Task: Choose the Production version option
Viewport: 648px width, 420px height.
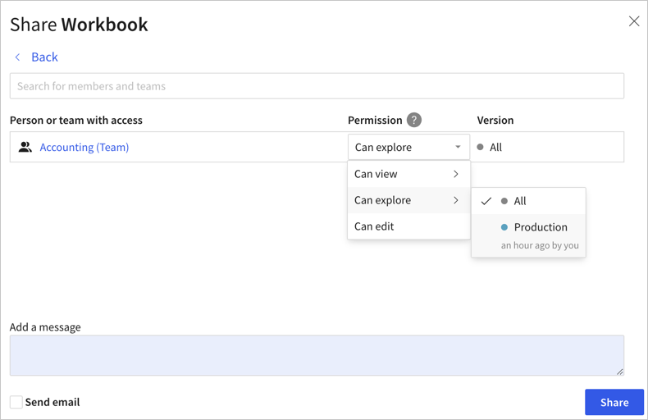Action: click(528, 235)
